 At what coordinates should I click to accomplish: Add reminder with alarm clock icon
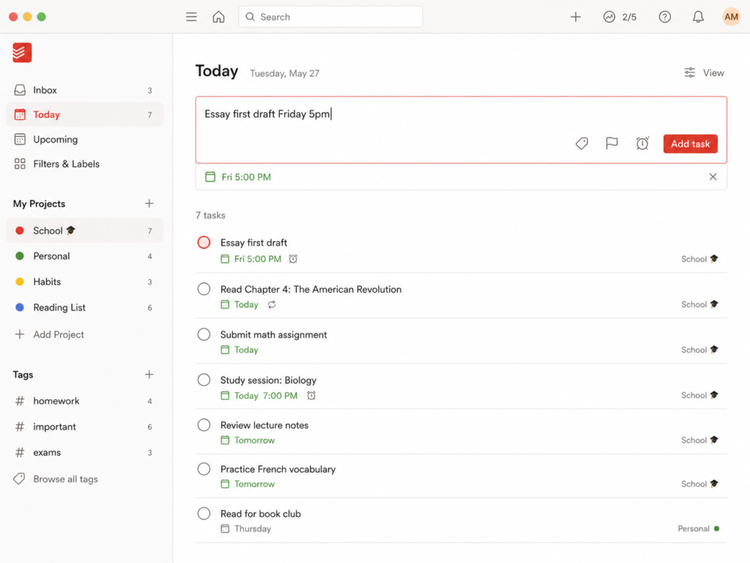(x=642, y=144)
